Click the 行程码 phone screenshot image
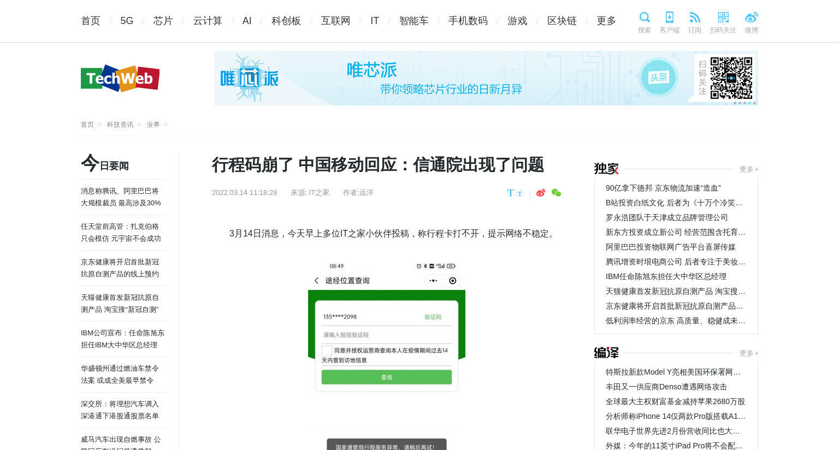The width and height of the screenshot is (839, 450). click(x=387, y=355)
